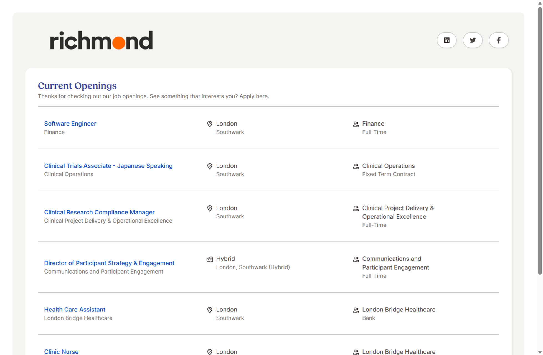
Task: Click the scrollbar down arrow
Action: coord(540,352)
